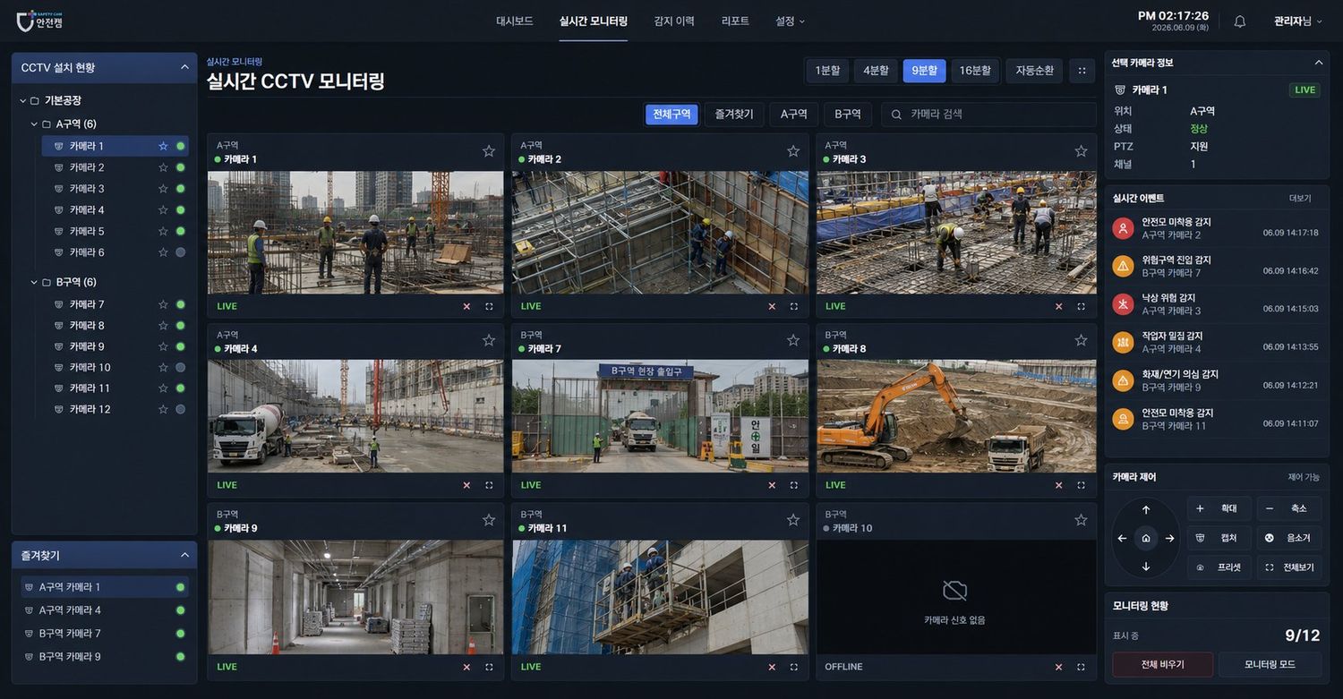Close the 카메라 10 offline tile
1343x699 pixels.
(x=1058, y=667)
